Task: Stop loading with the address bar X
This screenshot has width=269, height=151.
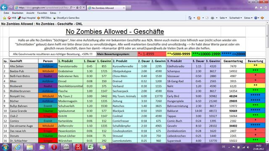Action: click(84, 8)
